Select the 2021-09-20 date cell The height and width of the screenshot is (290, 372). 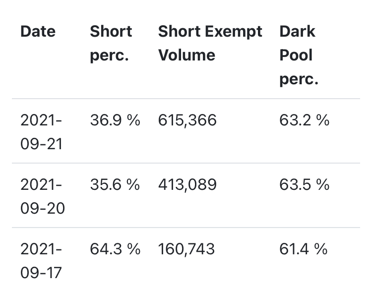42,196
